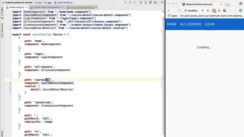Collapse the 'all-lessons' route object fold
Screen dimensions: 244x137
(x=11, y=64)
